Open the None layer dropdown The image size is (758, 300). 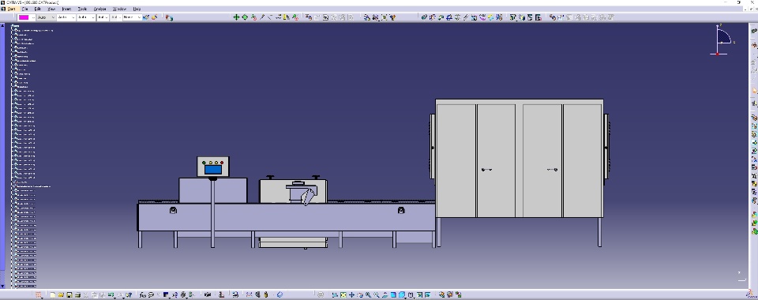pyautogui.click(x=132, y=17)
